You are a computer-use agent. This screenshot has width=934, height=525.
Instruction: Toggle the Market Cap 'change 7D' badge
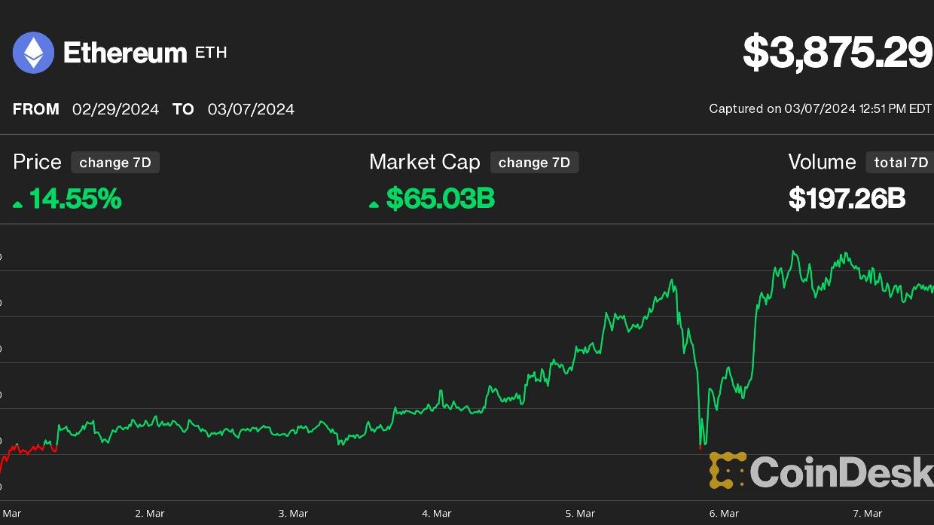point(535,162)
